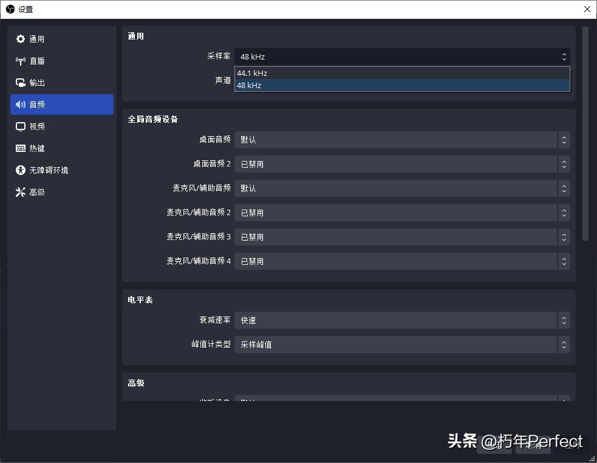Open the 桌面音频 (Desktop Audio) device dropdown
Screen dimensions: 597x463
tap(401, 140)
